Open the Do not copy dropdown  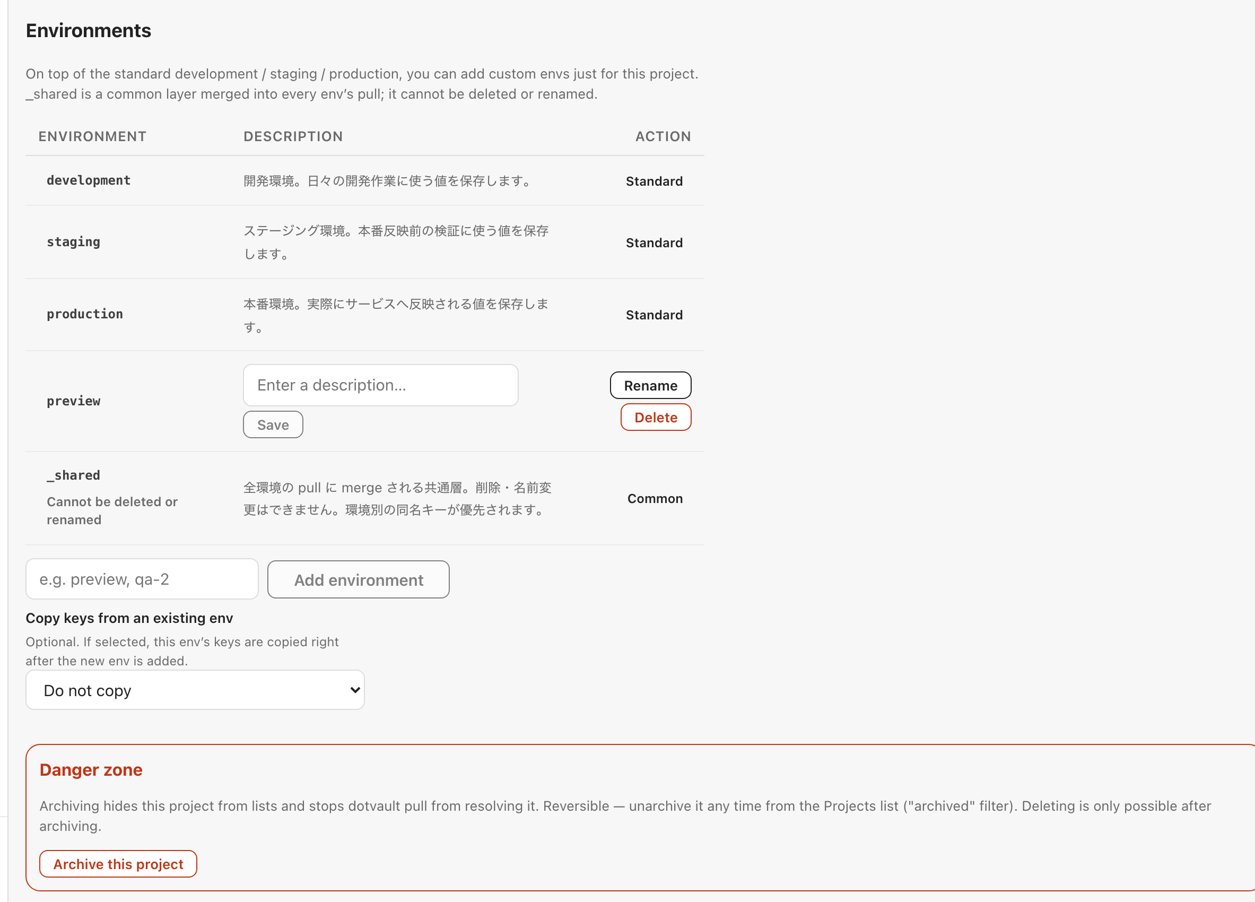[x=195, y=690]
